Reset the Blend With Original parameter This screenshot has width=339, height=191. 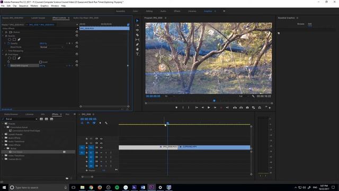77,65
